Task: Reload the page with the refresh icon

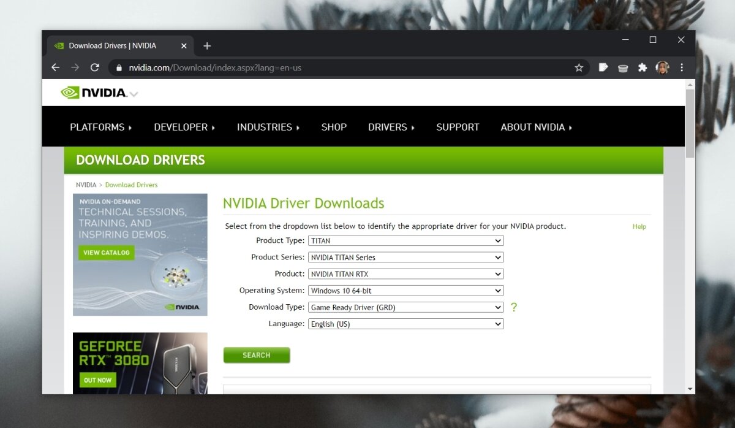Action: (x=94, y=67)
